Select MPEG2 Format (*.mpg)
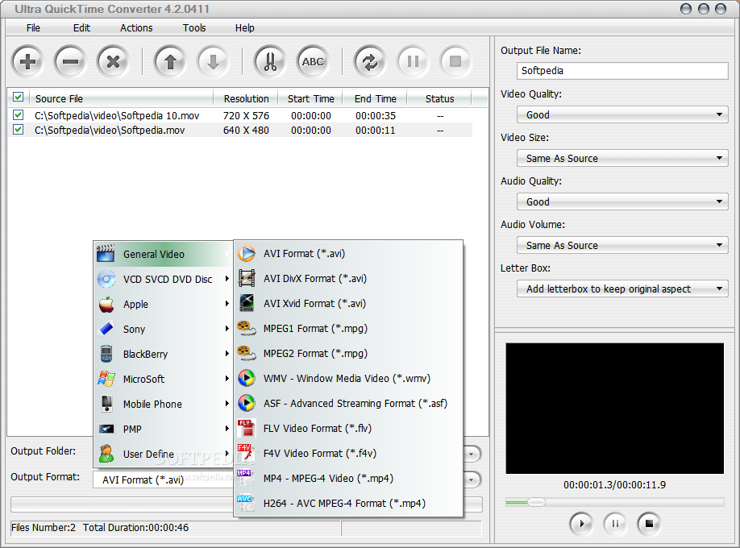The image size is (740, 548). click(348, 354)
